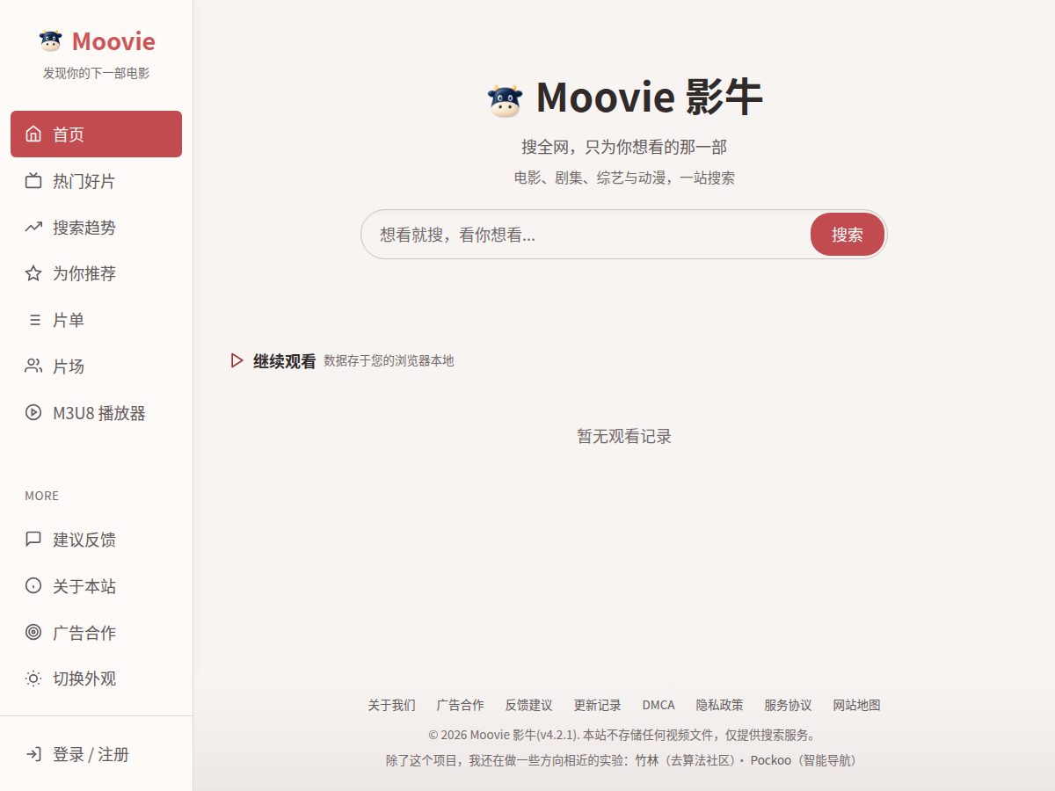Screen dimensions: 1055x791
Task: Click the TV icon beside 热门好片
Action: [33, 181]
